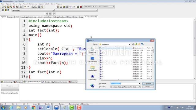The height and width of the screenshot is (110, 196).
Task: Collapse code fold at line 13
Action: 27,77
